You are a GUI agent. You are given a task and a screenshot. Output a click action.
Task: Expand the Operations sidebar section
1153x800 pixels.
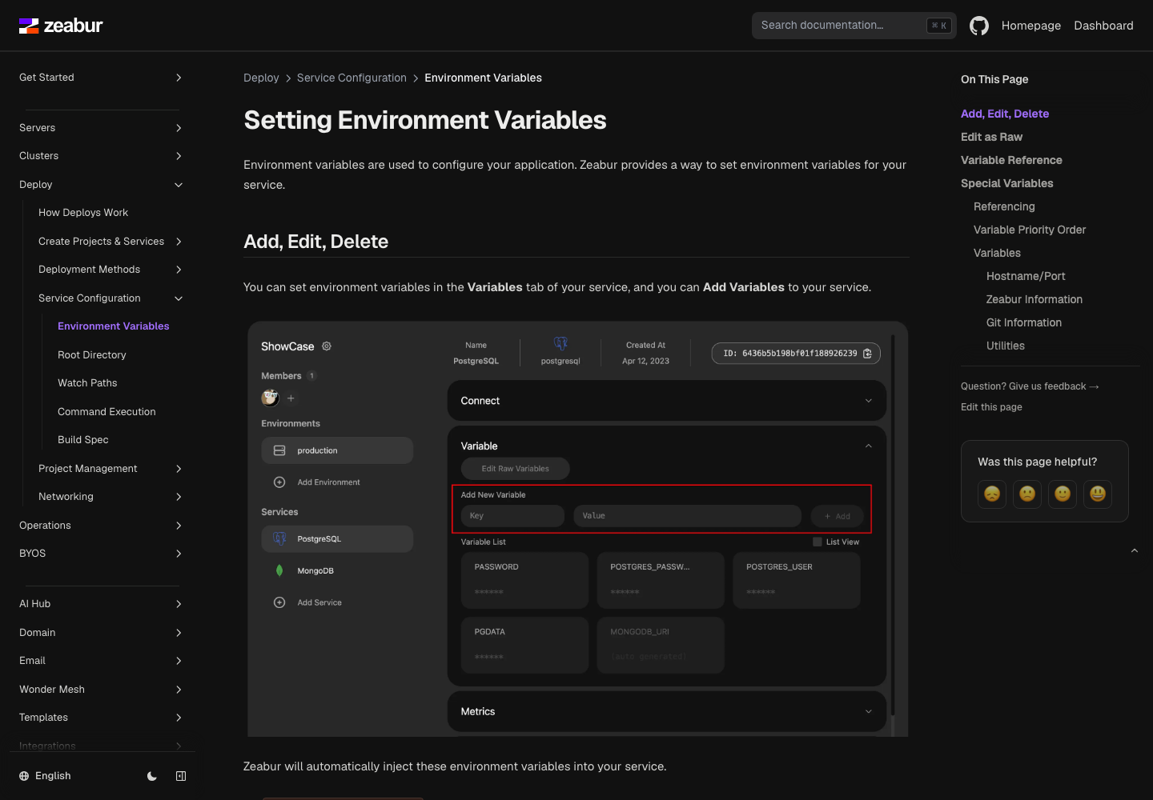click(x=101, y=526)
